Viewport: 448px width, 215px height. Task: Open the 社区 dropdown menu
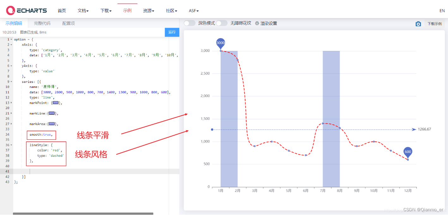171,10
